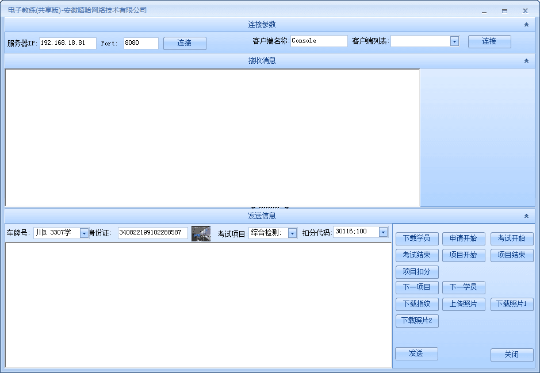Open the 考试项目 dropdown arrow
This screenshot has height=373, width=540.
[292, 233]
